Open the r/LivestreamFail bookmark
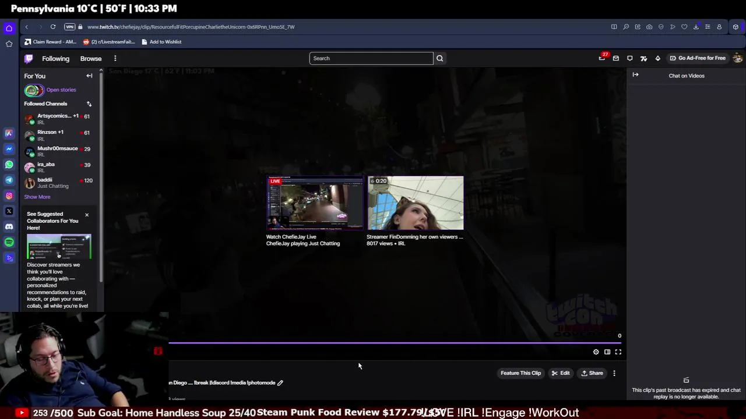The image size is (746, 419). pos(109,42)
